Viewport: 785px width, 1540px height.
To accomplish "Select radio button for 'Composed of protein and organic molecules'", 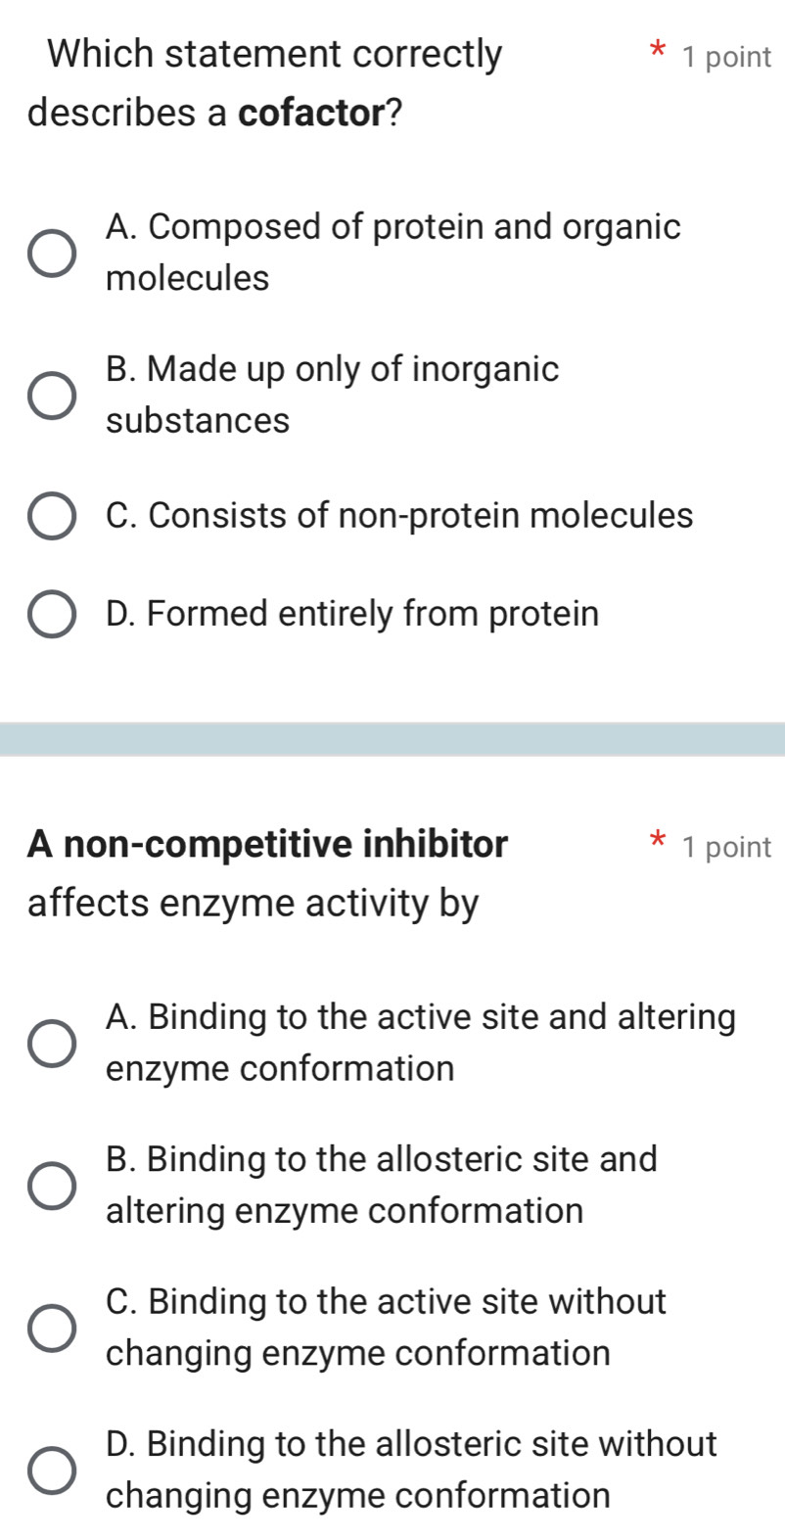I will point(51,253).
